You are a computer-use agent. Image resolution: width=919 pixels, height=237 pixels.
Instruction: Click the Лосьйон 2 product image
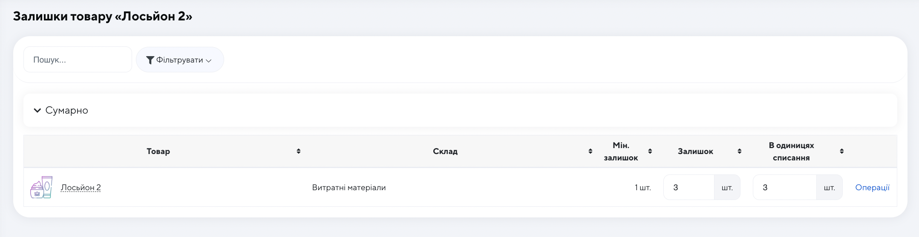41,187
